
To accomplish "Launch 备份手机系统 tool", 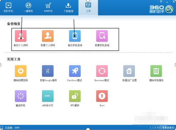I will [x=75, y=36].
